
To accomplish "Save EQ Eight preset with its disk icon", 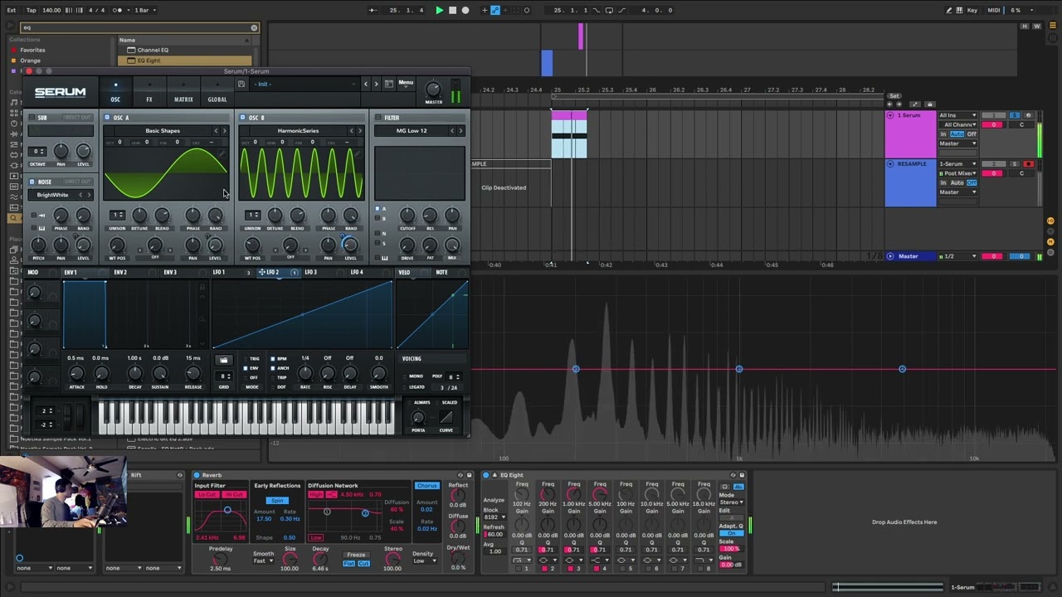I will click(742, 475).
